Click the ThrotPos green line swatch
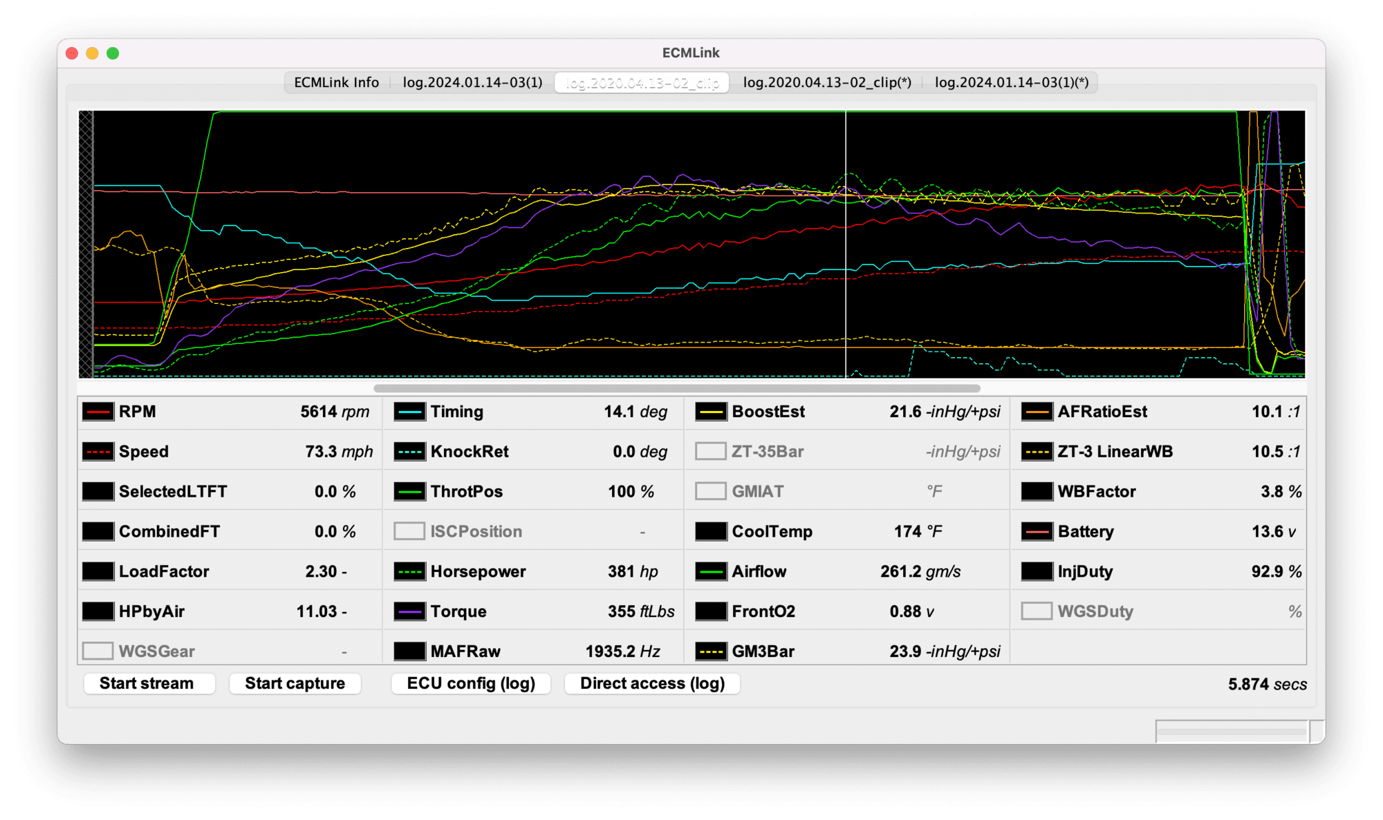This screenshot has height=820, width=1383. (x=409, y=492)
